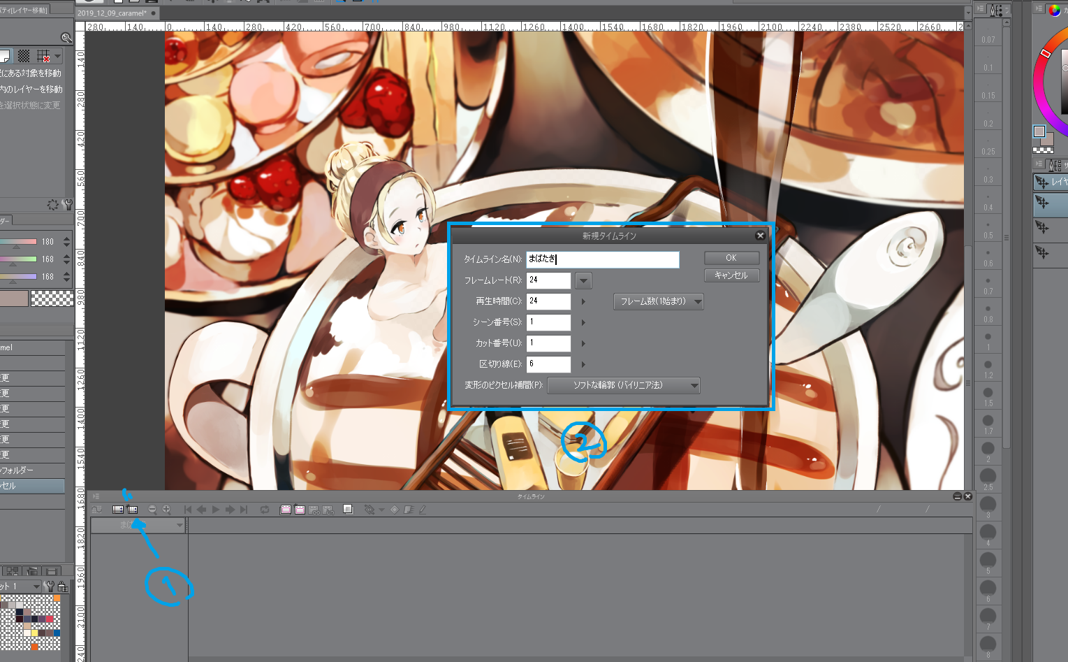
Task: Toggle keyframe editing on this layer
Action: coord(370,510)
